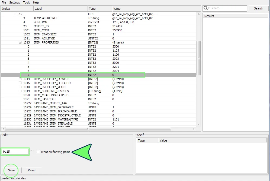Collapse the node 12 tree entry
The width and height of the screenshot is (270, 181).
click(16, 14)
